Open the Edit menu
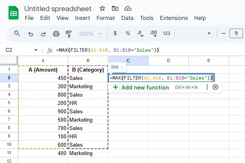 coord(45,18)
